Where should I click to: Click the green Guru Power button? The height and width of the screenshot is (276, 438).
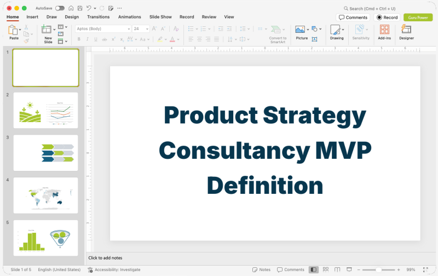click(x=418, y=18)
